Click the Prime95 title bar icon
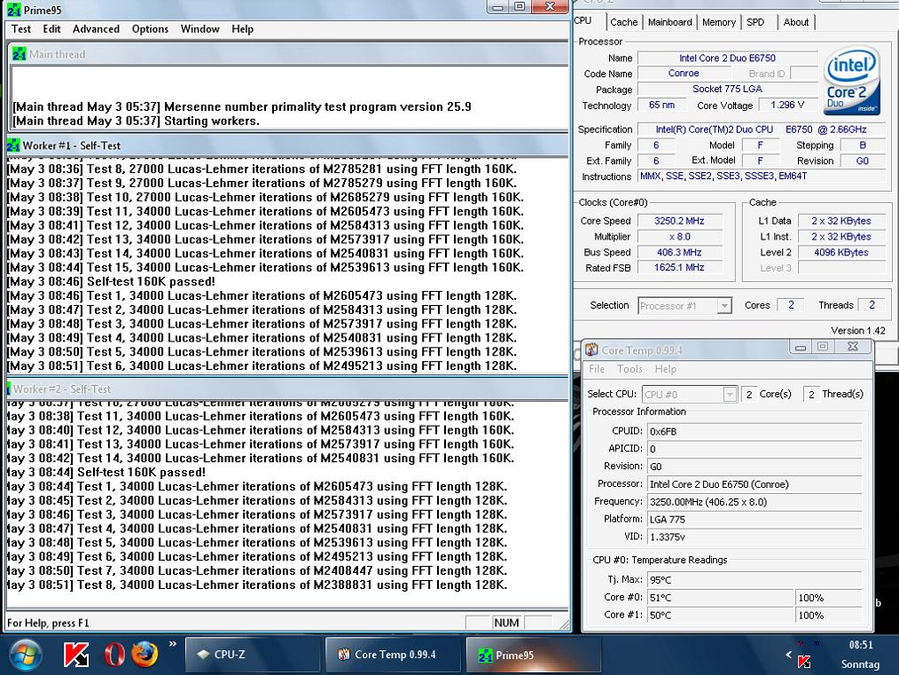Viewport: 899px width, 675px height. (14, 10)
